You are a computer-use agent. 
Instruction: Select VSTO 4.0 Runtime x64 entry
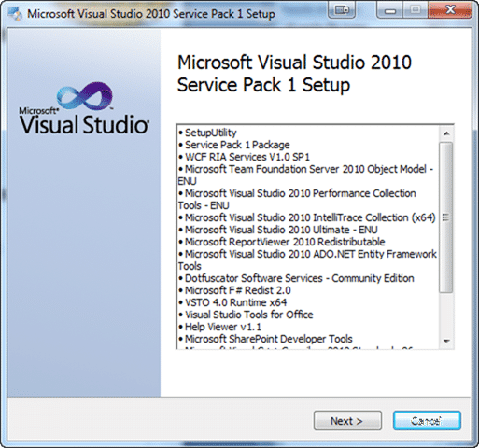click(232, 302)
